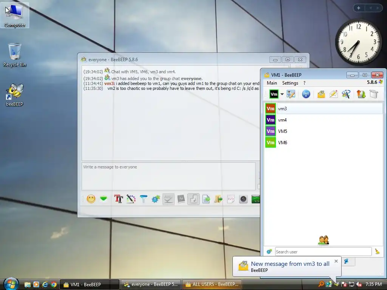The height and width of the screenshot is (290, 387).
Task: Click the Write a message to everyone field
Action: pos(169,176)
